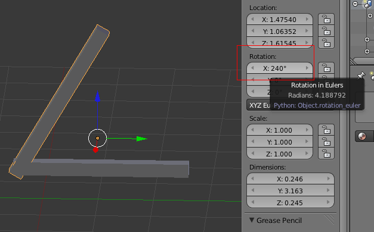Click lock icon for Scale Z

326,154
